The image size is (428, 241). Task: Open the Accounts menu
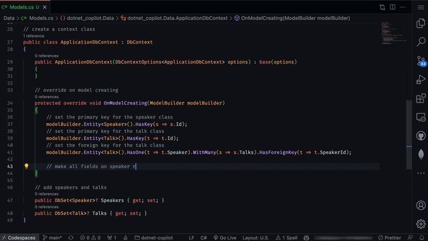pos(421,206)
